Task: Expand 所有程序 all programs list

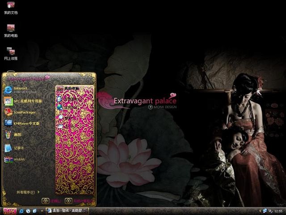Action: pos(28,192)
